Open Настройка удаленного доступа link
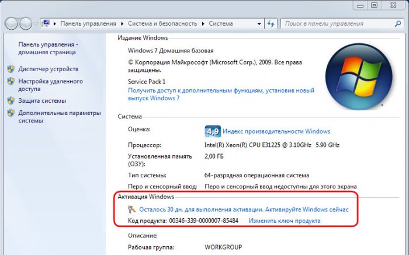Screen dimensions: 409x255 click(x=50, y=85)
